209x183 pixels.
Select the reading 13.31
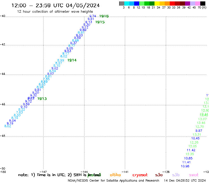[x=197, y=135]
